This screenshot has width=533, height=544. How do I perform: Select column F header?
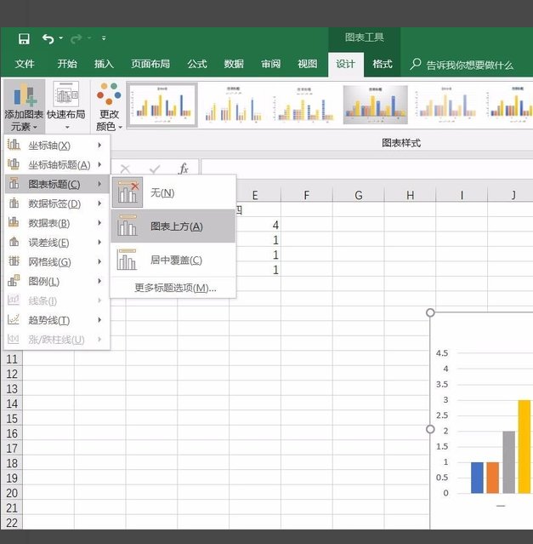(307, 195)
